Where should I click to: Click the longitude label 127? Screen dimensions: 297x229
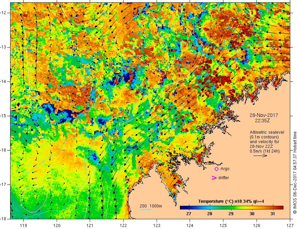(290, 225)
